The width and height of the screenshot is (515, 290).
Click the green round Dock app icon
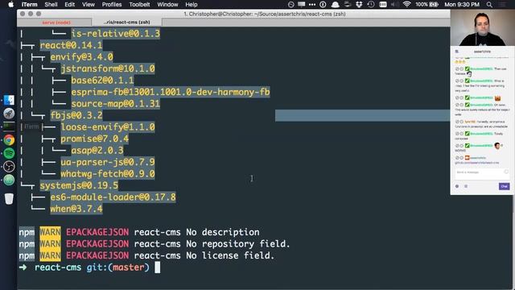(x=9, y=180)
